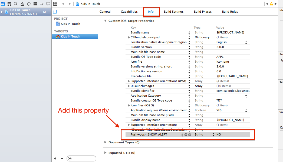Click the Type column header
The image size is (283, 162).
pos(197,28)
